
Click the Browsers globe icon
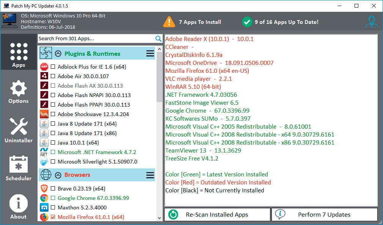point(46,175)
